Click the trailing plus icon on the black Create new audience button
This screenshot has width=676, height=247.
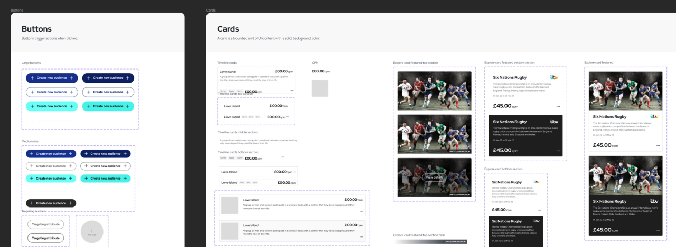tap(71, 203)
